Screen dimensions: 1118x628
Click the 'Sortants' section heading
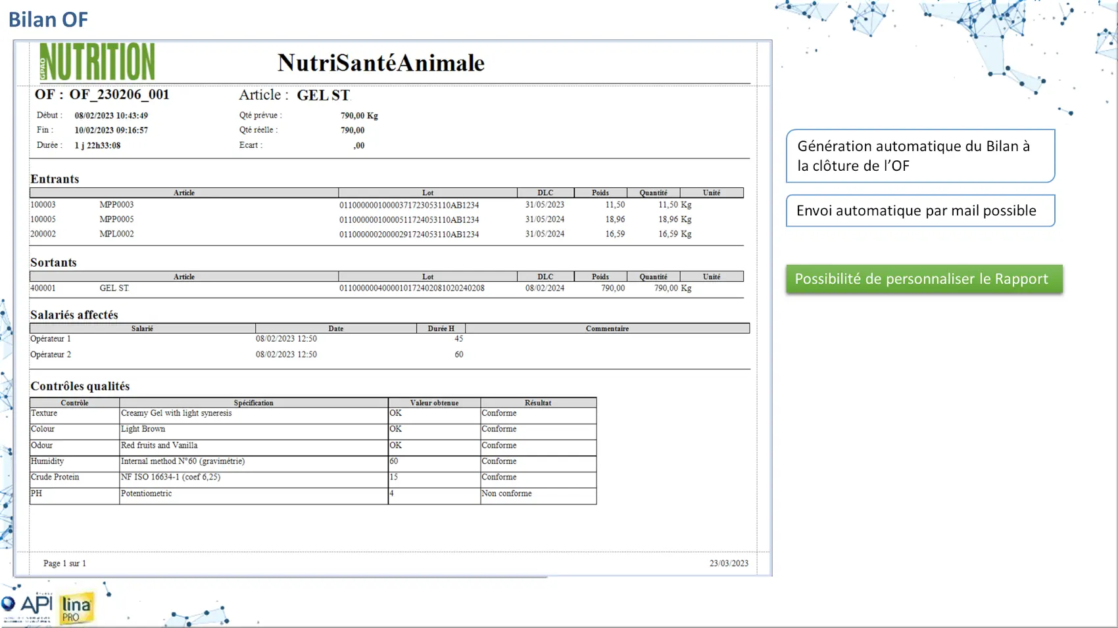tap(53, 262)
